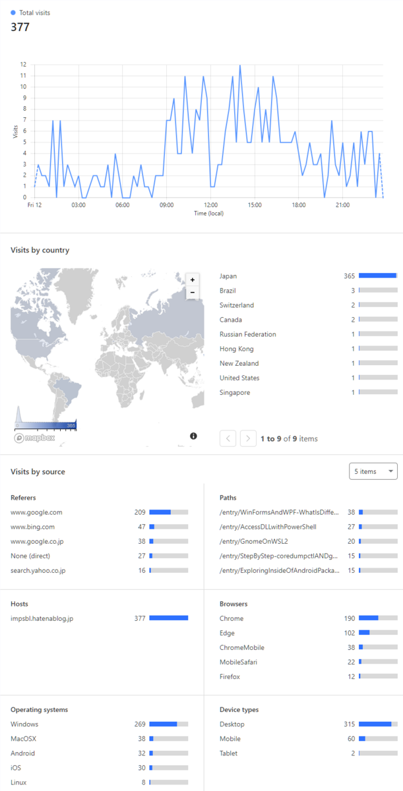The image size is (403, 791).
Task: Select the Canada country row
Action: tap(308, 320)
